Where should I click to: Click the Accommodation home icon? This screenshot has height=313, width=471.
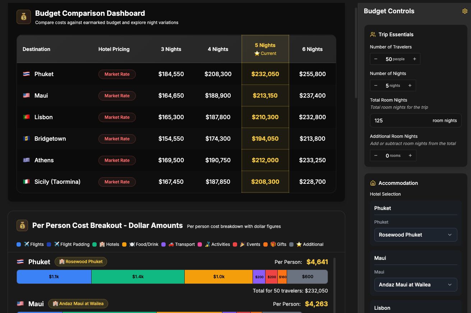(373, 183)
